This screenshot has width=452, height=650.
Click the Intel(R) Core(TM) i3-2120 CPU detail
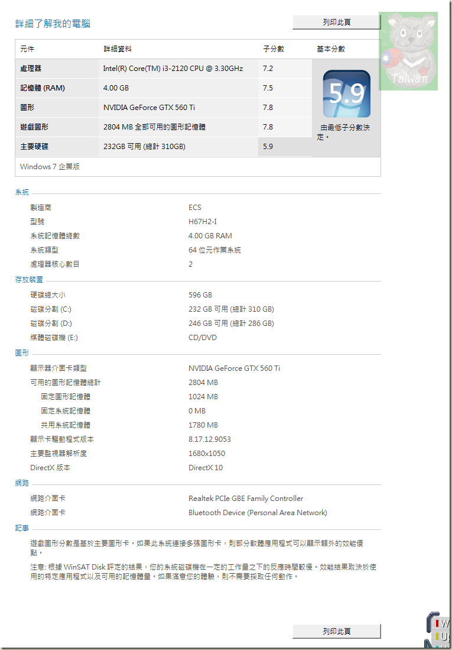coord(173,69)
